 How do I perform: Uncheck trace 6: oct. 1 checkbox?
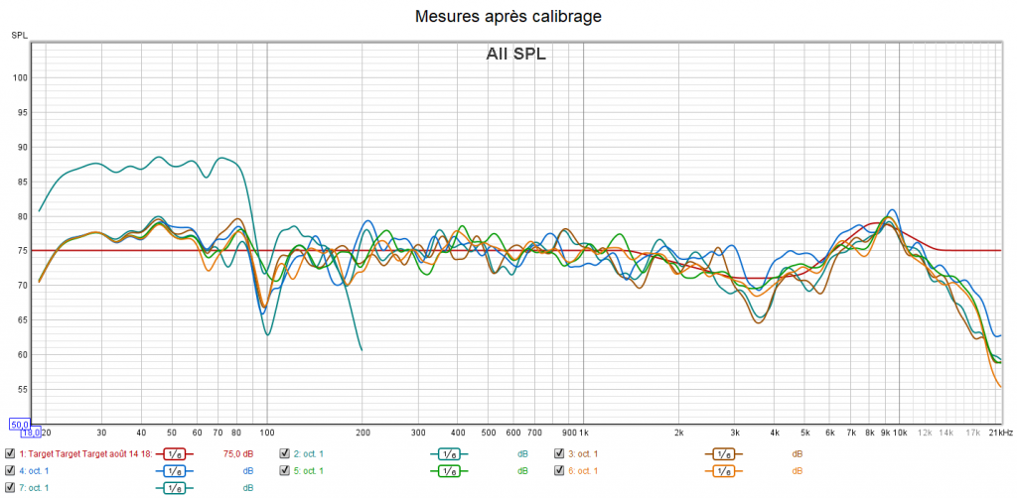click(560, 470)
